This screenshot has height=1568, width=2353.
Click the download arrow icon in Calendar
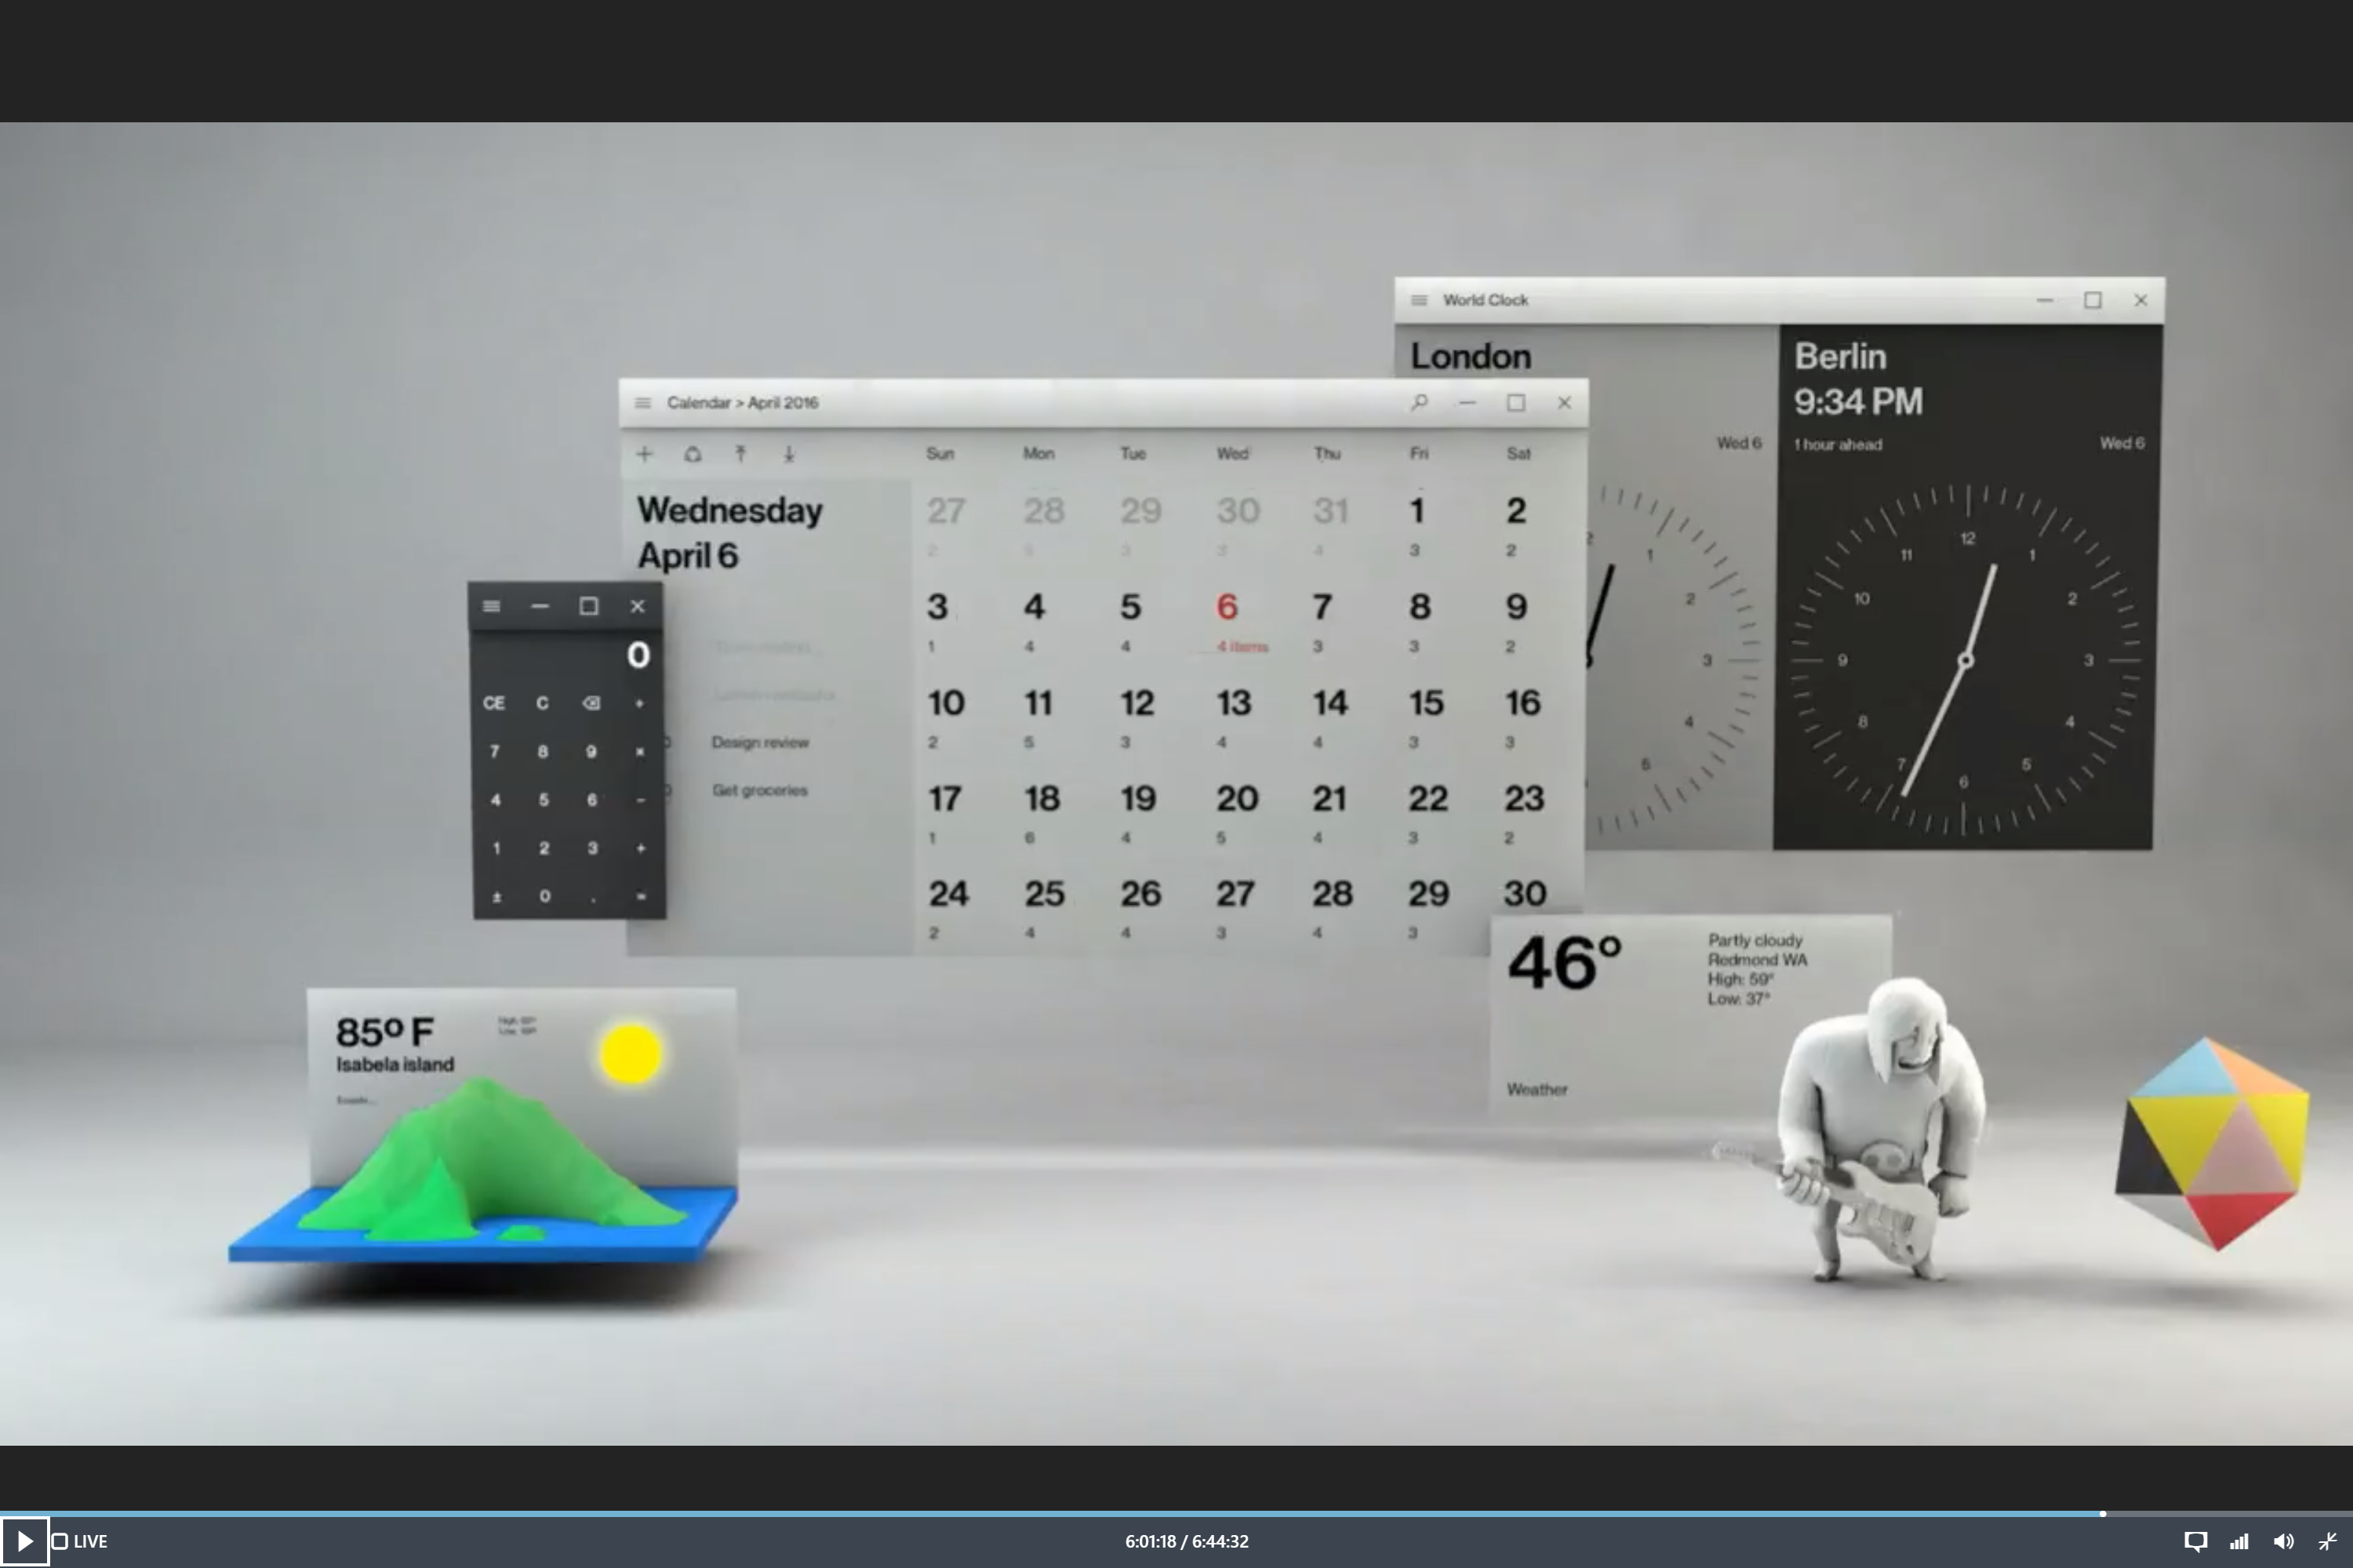(789, 453)
